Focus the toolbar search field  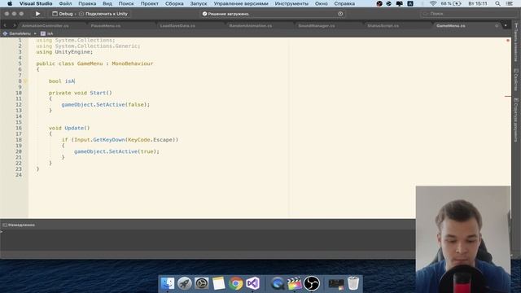(468, 14)
